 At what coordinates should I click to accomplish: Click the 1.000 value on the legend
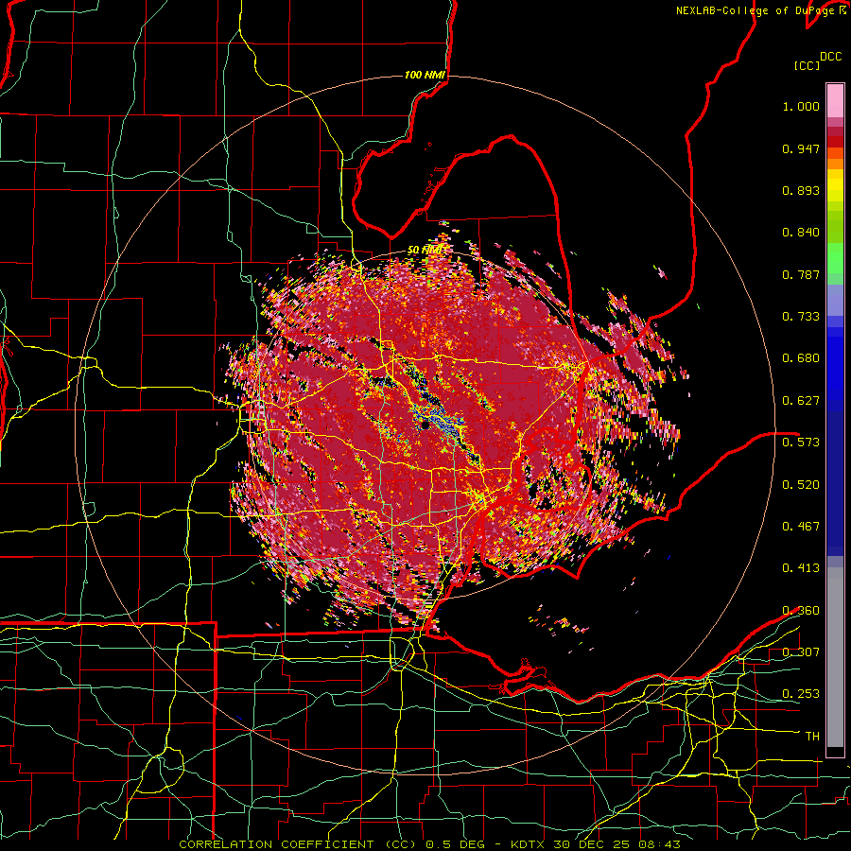pos(801,106)
